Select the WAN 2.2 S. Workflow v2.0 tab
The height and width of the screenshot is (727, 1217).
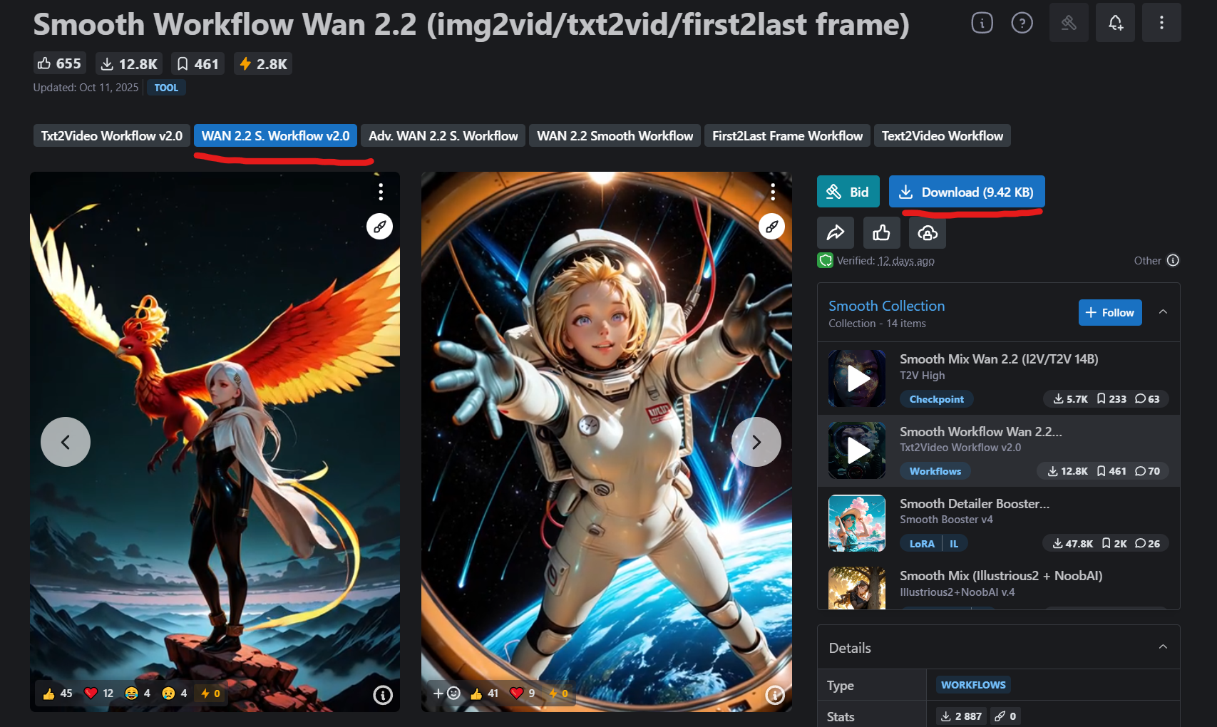click(x=275, y=135)
